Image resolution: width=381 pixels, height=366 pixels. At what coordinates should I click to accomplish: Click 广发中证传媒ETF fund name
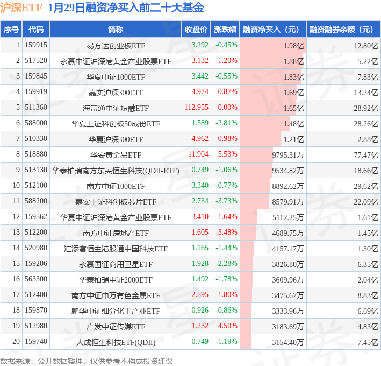[x=116, y=327]
